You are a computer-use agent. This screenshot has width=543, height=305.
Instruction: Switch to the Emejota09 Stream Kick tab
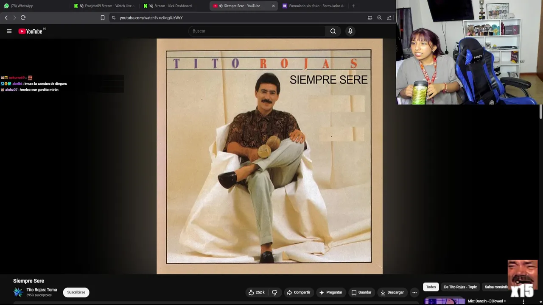104,6
